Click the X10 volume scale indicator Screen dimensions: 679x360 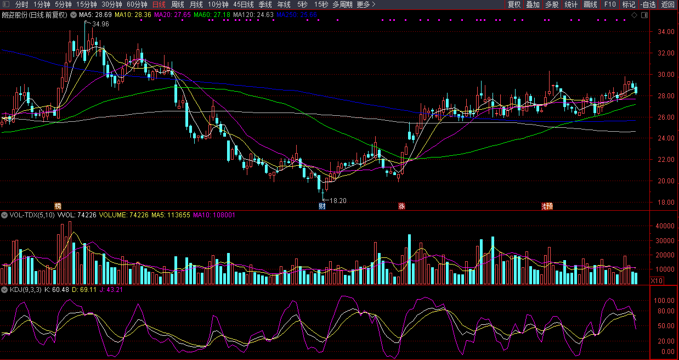click(657, 280)
